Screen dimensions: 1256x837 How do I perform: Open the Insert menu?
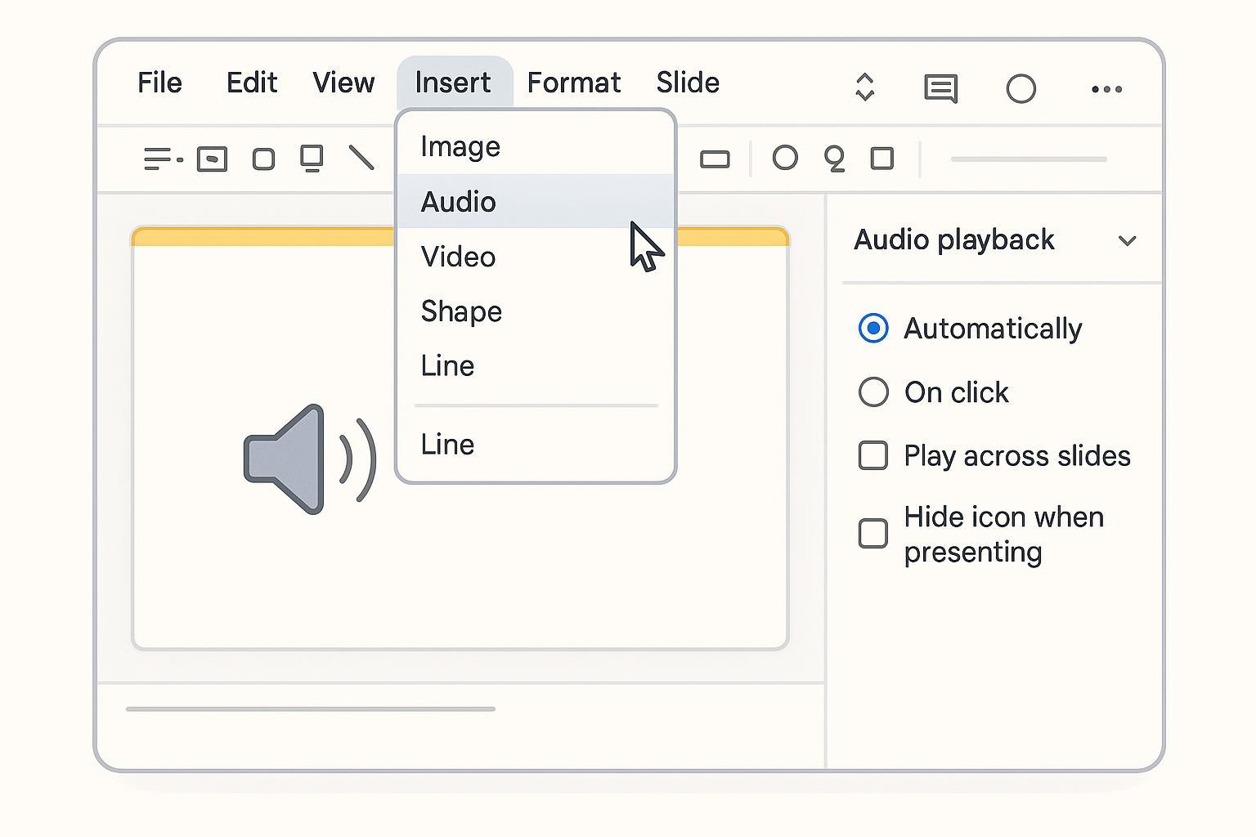tap(453, 83)
